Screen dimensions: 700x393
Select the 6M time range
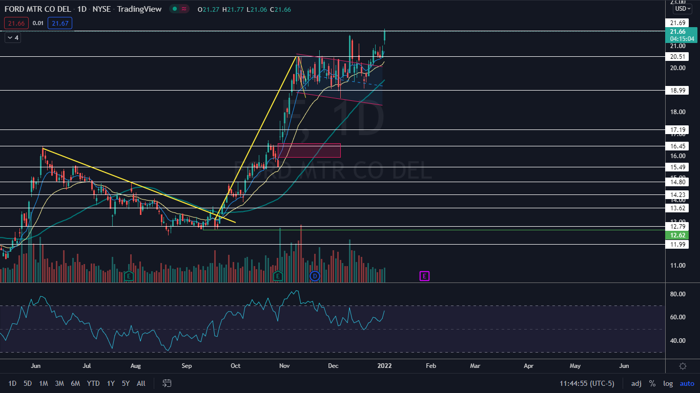coord(75,383)
